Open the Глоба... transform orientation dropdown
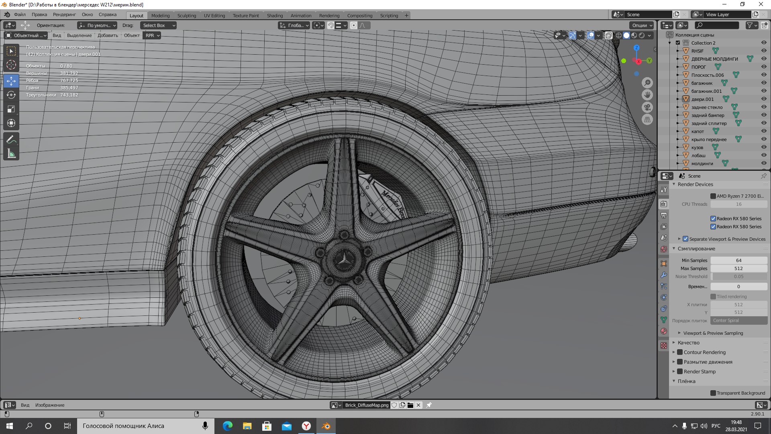771x434 pixels. [294, 25]
